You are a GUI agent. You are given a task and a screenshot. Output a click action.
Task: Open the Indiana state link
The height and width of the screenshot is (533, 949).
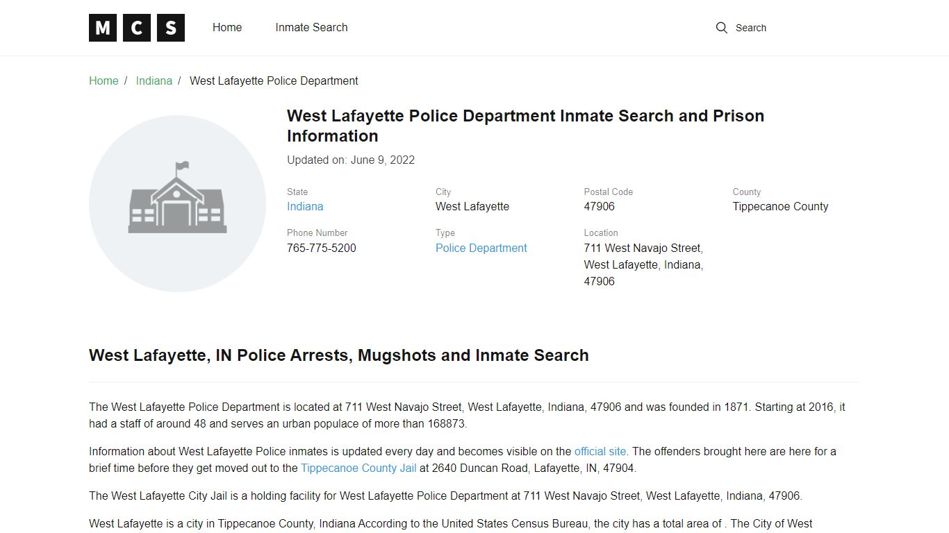(x=305, y=206)
